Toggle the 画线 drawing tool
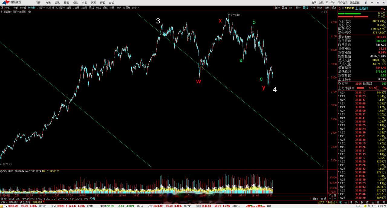Image resolution: width=387 pixels, height=208 pixels. coord(305,8)
